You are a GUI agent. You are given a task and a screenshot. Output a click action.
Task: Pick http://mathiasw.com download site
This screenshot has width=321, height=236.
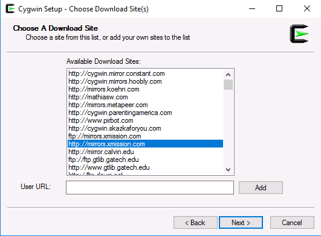tap(145, 97)
